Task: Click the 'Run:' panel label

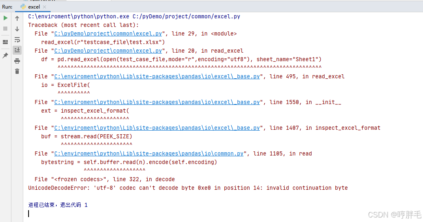Action: [x=7, y=7]
